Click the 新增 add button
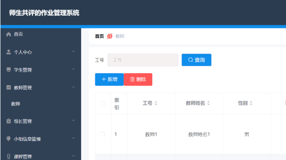The image size is (286, 160). tap(109, 80)
